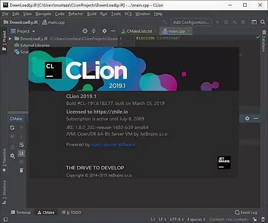Image resolution: width=268 pixels, height=223 pixels.
Task: Open the Navigate menu
Action: pos(44,14)
